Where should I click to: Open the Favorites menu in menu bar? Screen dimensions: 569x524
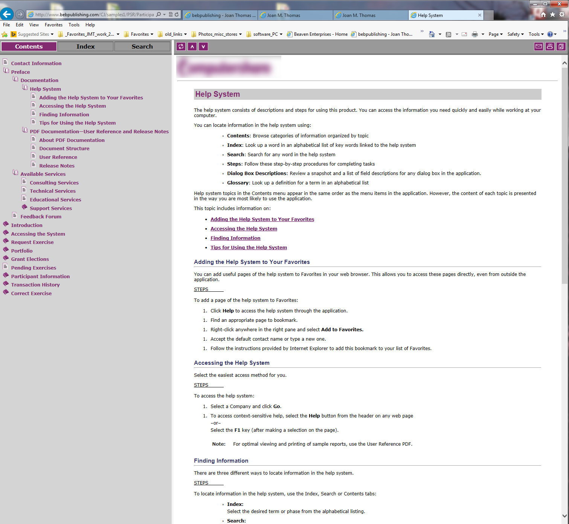(53, 25)
